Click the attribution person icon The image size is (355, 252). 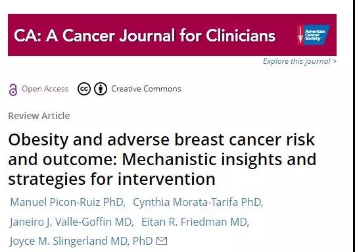pos(101,89)
